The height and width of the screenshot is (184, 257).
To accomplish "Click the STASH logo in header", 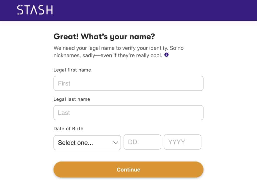I will click(35, 10).
